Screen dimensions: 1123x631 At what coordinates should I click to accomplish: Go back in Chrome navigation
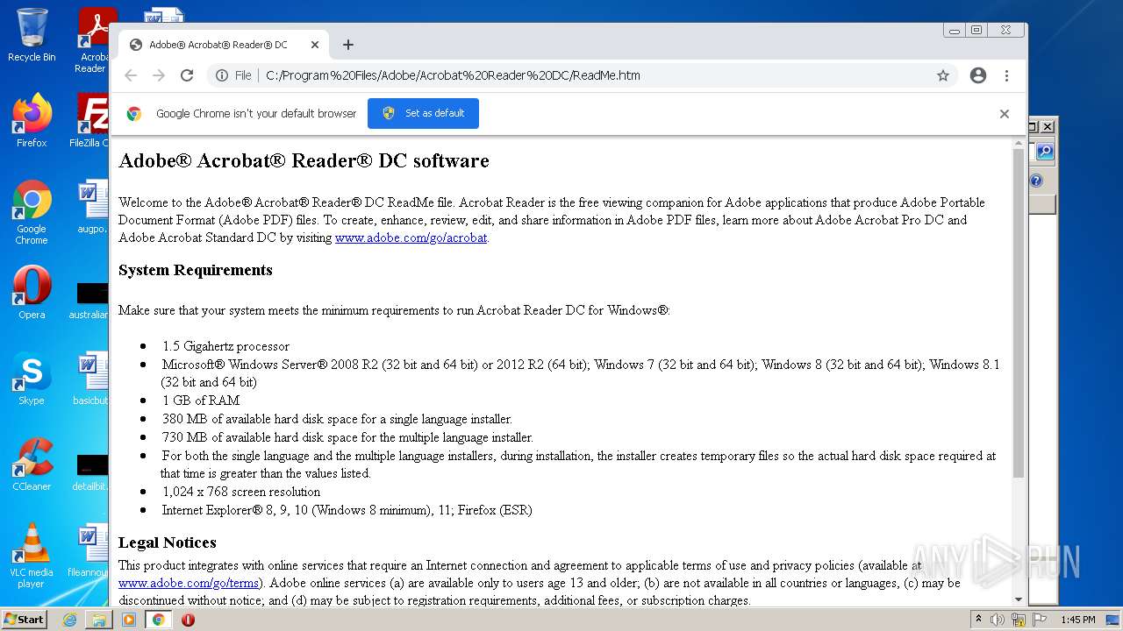[x=131, y=75]
